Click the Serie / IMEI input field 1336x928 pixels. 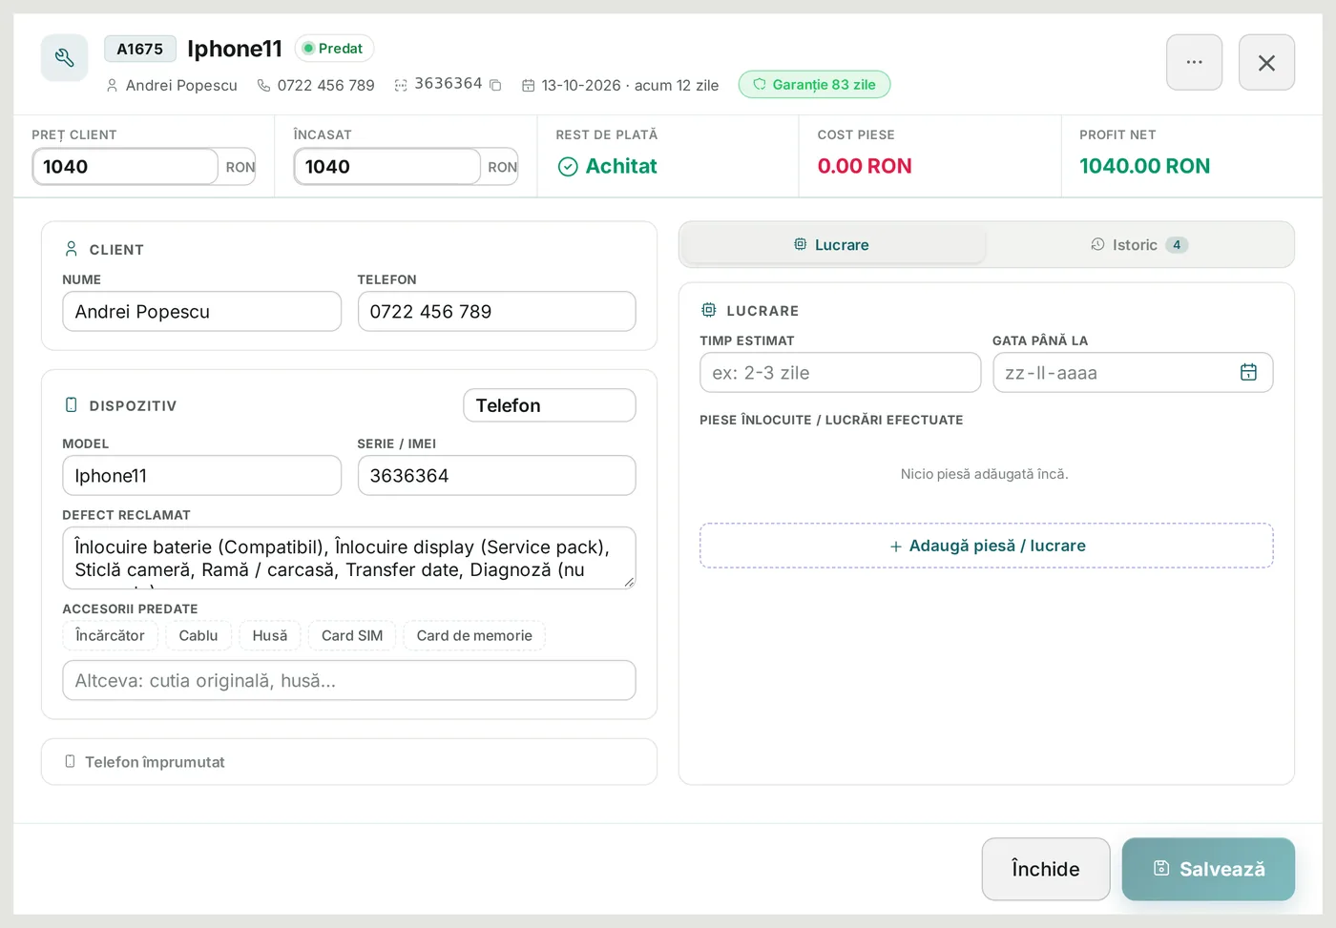pos(496,476)
